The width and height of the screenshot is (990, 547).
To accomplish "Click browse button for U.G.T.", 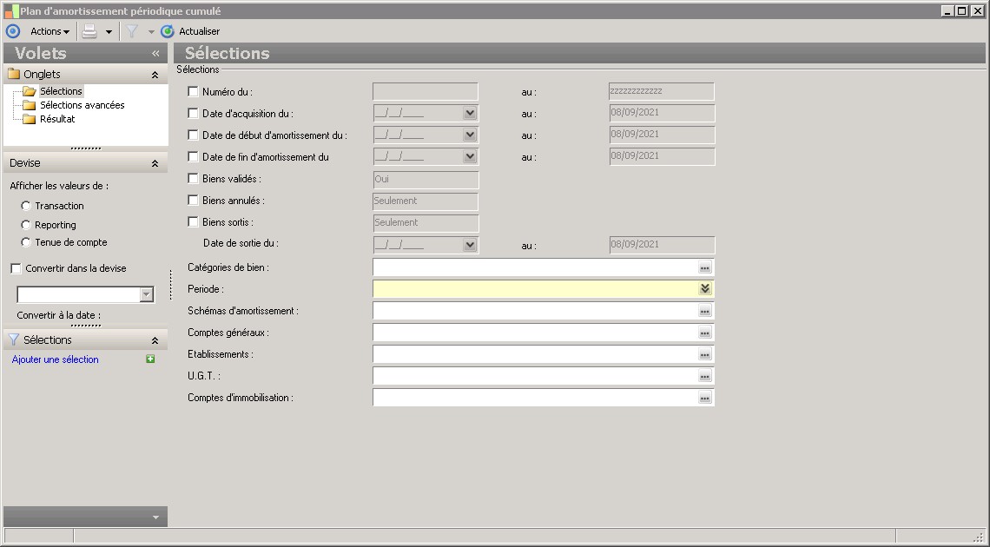I will pos(704,376).
